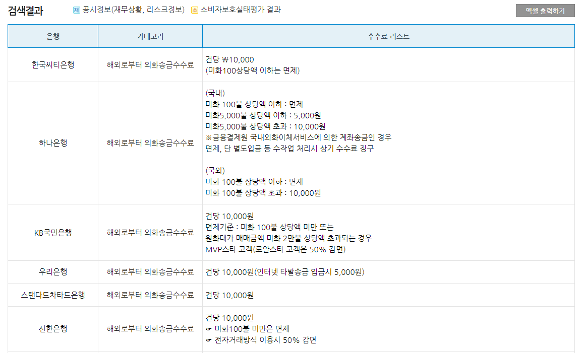Screen dimensions: 585x353
Task: Click 면제, 단 별도입금 등 수작업 line
Action: click(289, 149)
